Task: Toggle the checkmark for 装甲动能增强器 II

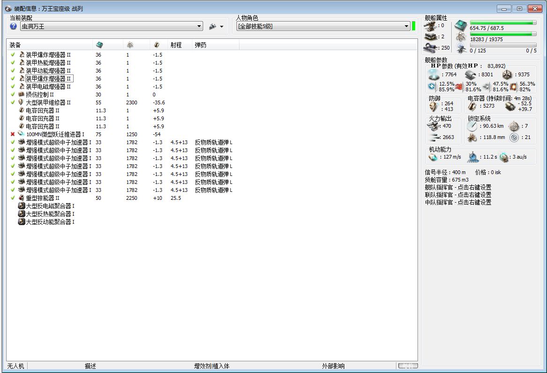Action: click(x=13, y=71)
